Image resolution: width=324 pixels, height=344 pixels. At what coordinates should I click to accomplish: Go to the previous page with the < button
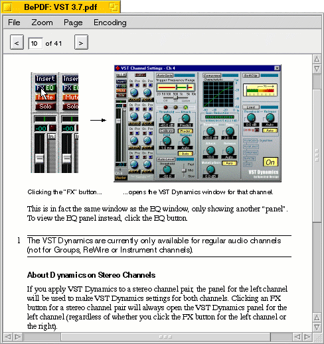pos(17,42)
